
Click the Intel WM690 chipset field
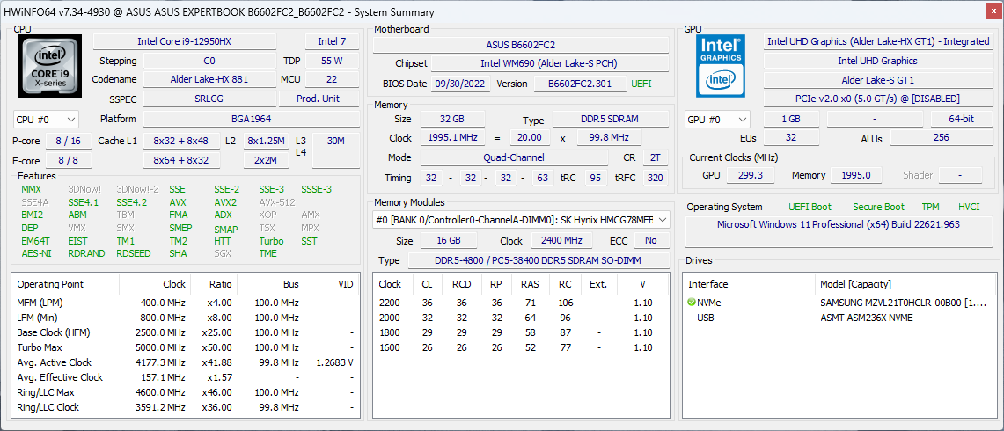pyautogui.click(x=549, y=63)
